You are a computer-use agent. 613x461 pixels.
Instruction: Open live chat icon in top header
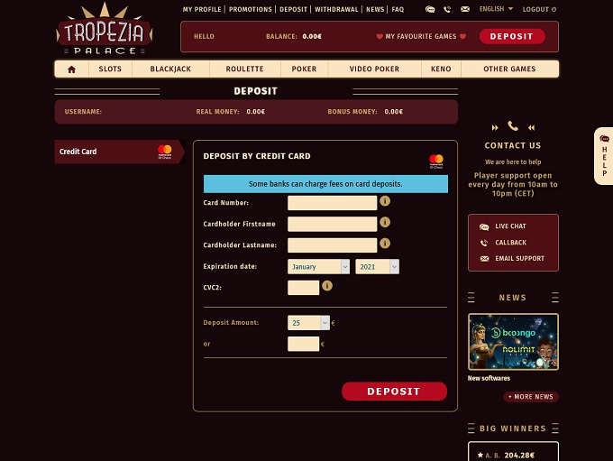point(430,9)
